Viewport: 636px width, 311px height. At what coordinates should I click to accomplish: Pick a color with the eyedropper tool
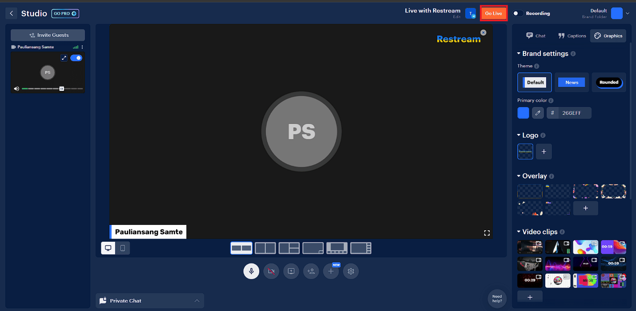pyautogui.click(x=538, y=113)
